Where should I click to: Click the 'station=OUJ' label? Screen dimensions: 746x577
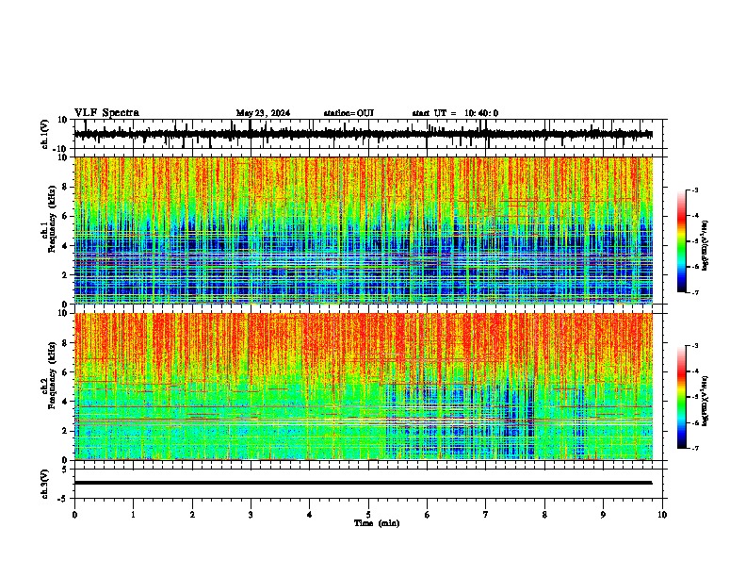[x=349, y=113]
